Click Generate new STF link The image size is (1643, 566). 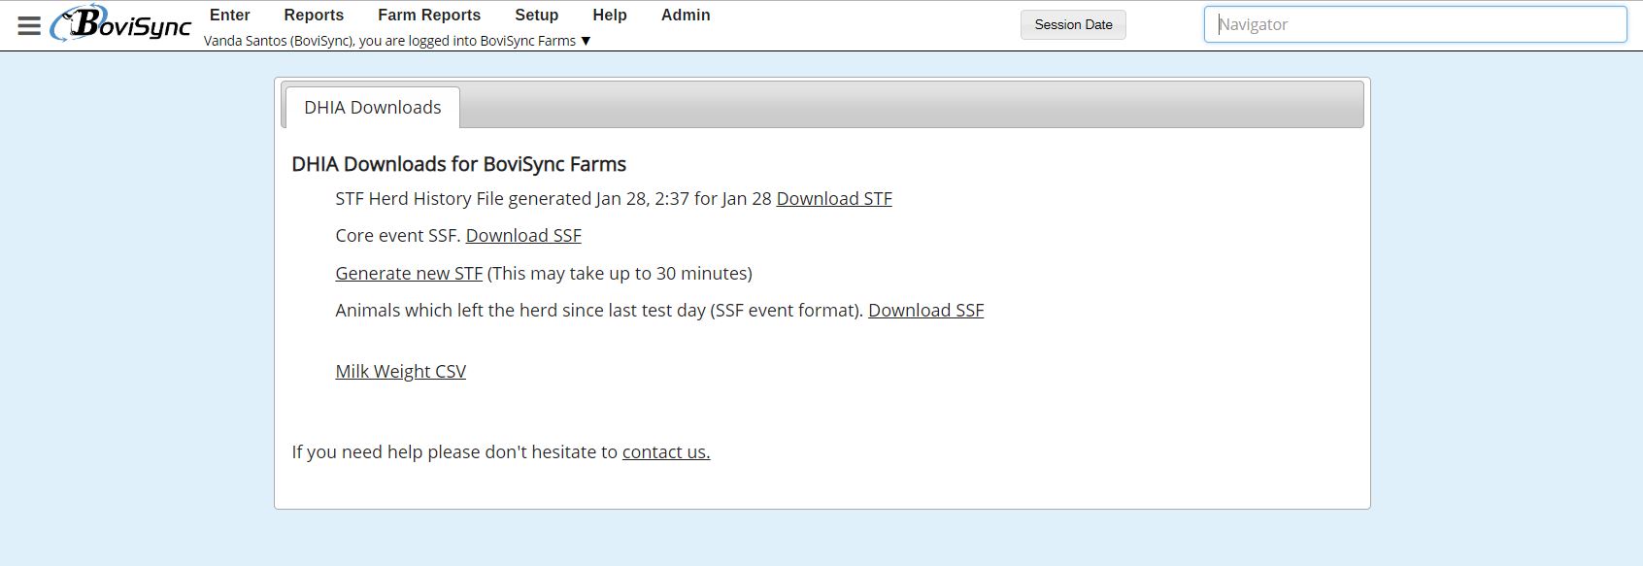pos(409,274)
